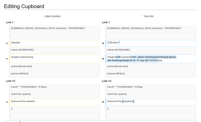Click highlighted timestamp "06:16, 17 July 2017 (CEST)"

coord(144,60)
